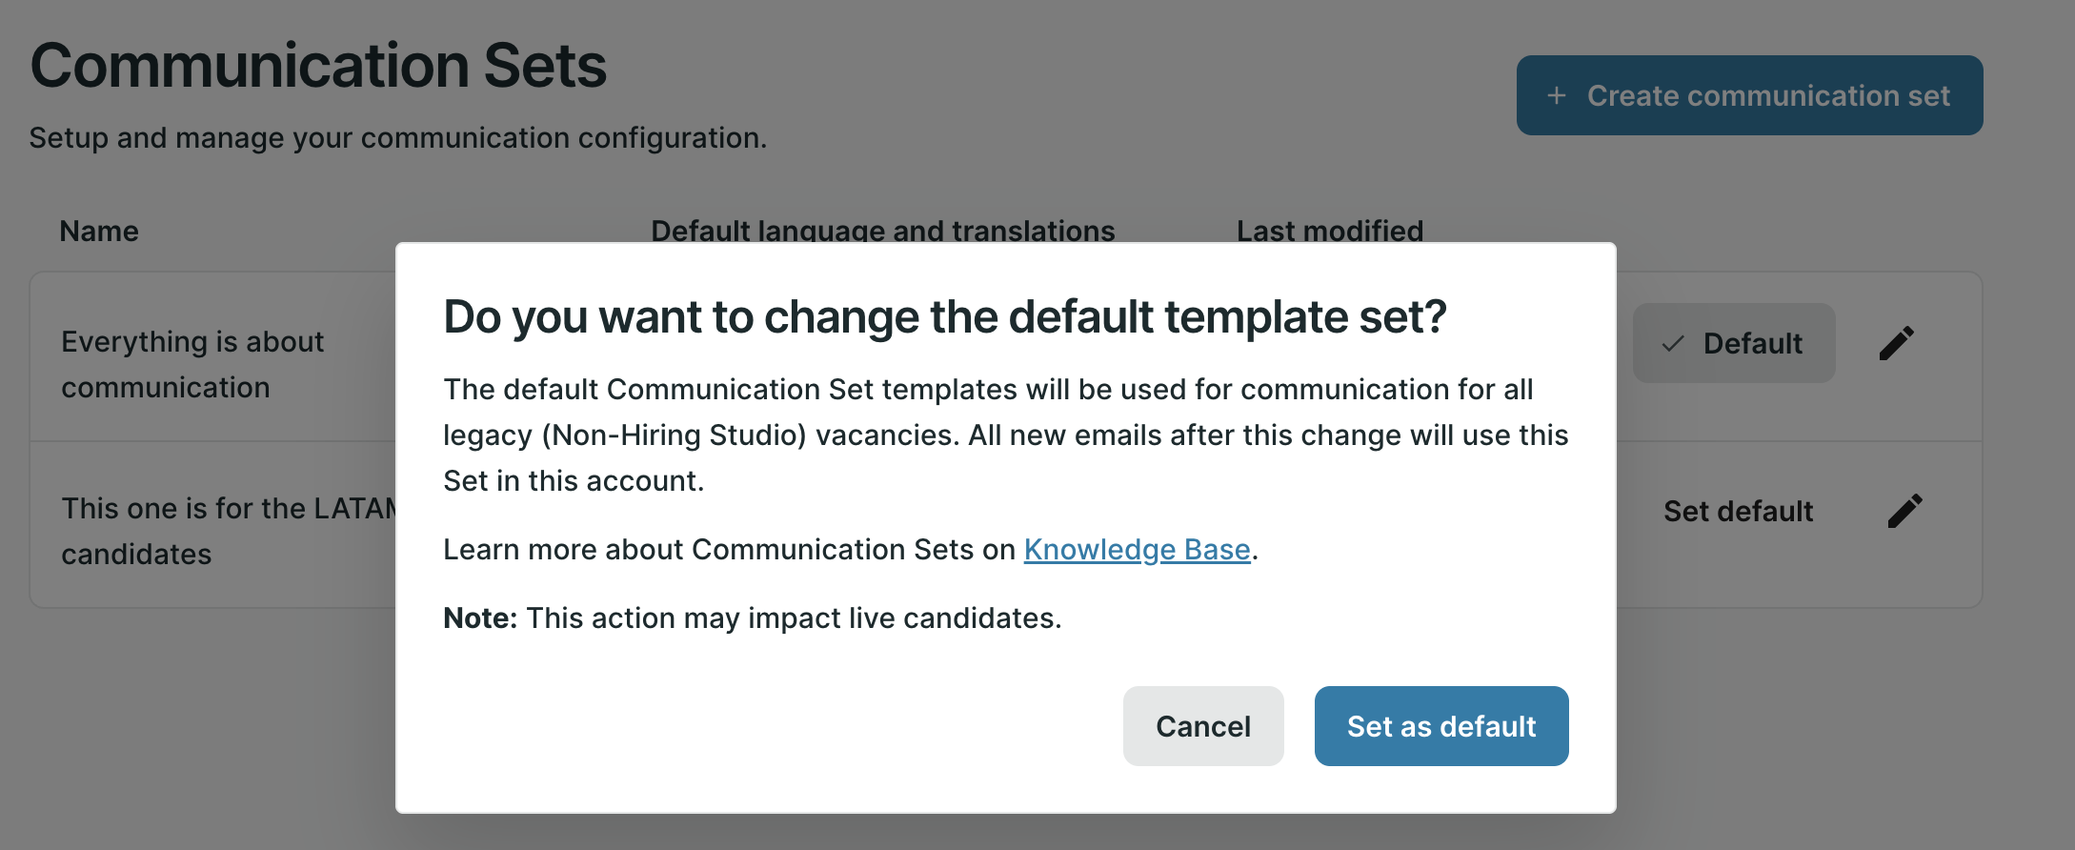This screenshot has height=850, width=2075.
Task: Edit the LATAM candidates set with its pencil icon
Action: pos(1904,511)
